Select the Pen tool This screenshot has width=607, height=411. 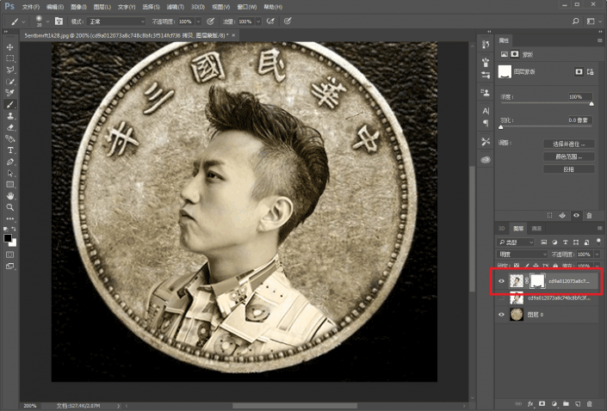(10, 162)
